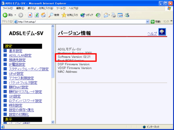This screenshot has height=130, width=174.
Task: Open the Favorites (お気に入り) menu
Action: [x=46, y=8]
